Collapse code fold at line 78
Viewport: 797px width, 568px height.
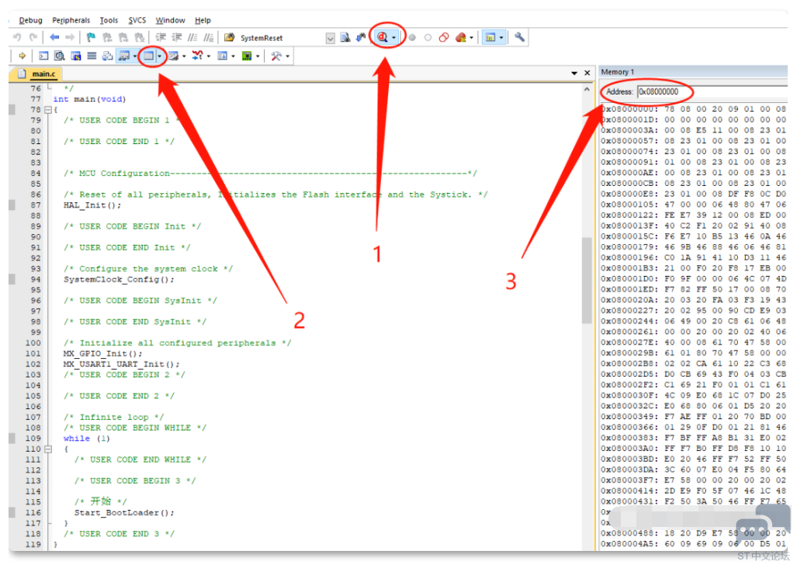coord(47,110)
